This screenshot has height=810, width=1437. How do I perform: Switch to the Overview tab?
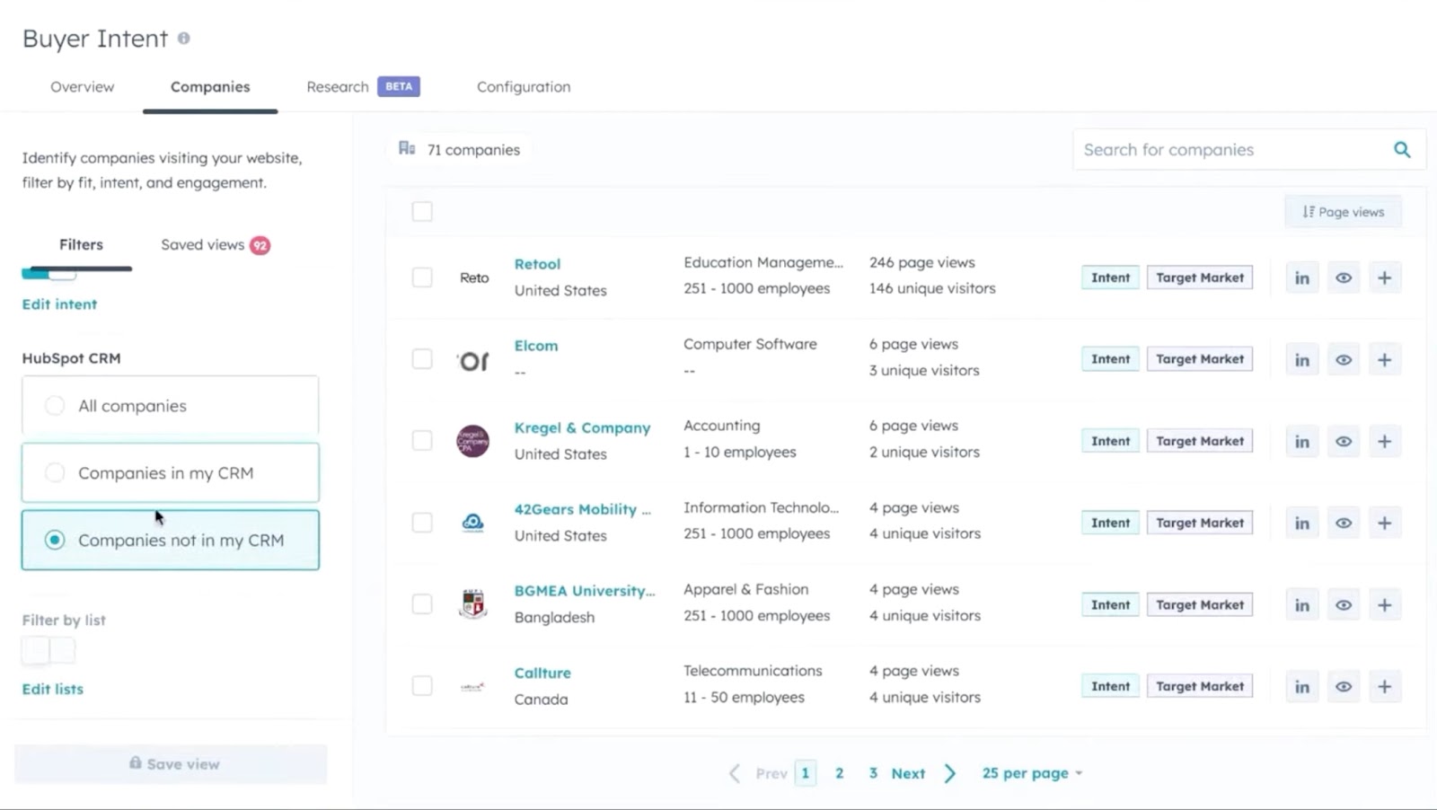pyautogui.click(x=83, y=87)
